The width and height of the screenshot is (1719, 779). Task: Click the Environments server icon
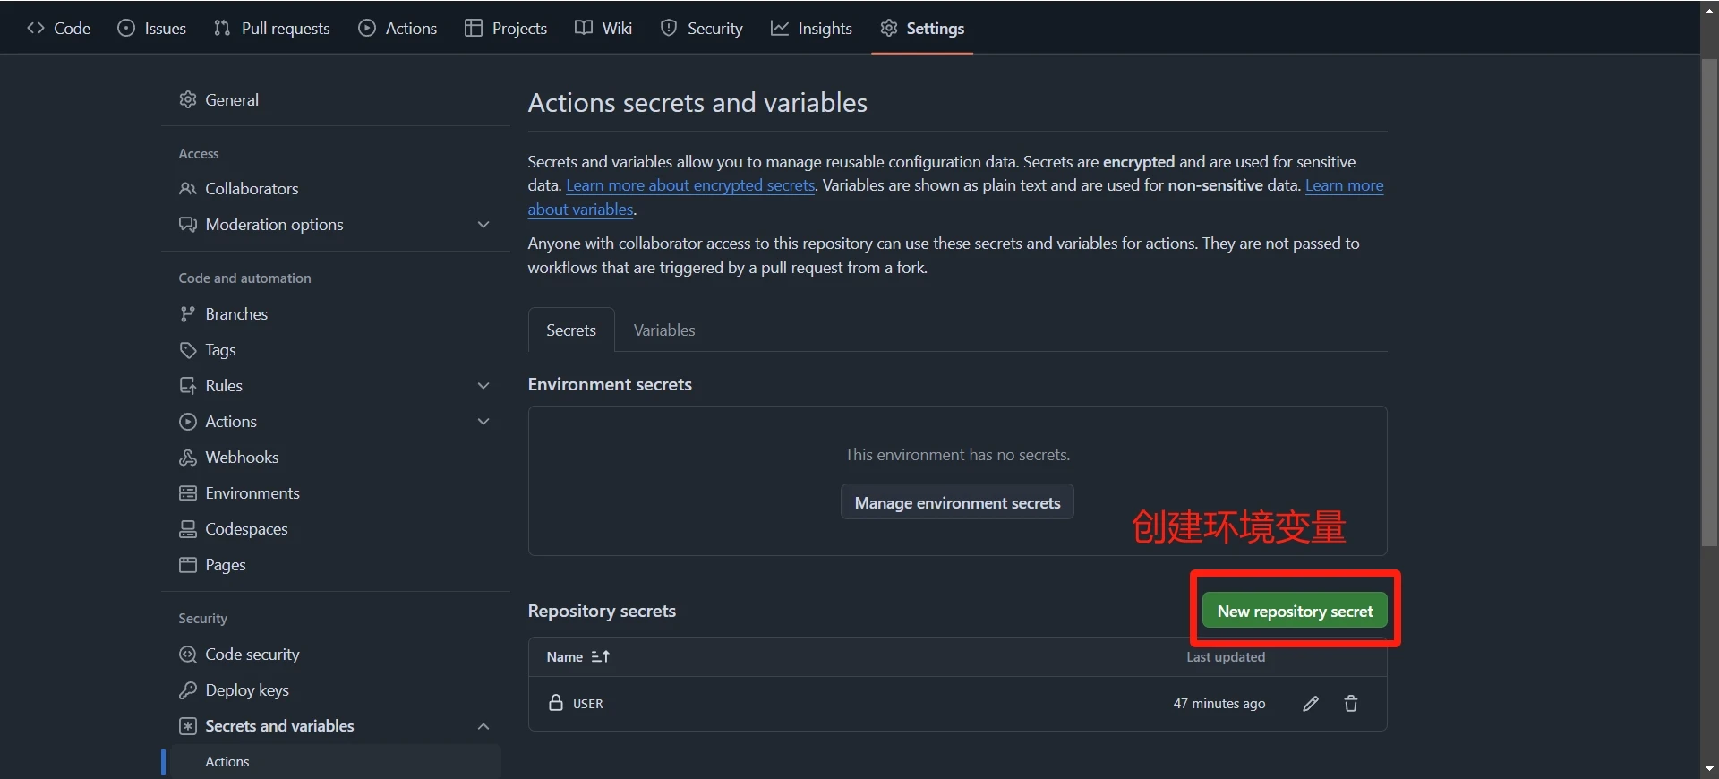[187, 492]
